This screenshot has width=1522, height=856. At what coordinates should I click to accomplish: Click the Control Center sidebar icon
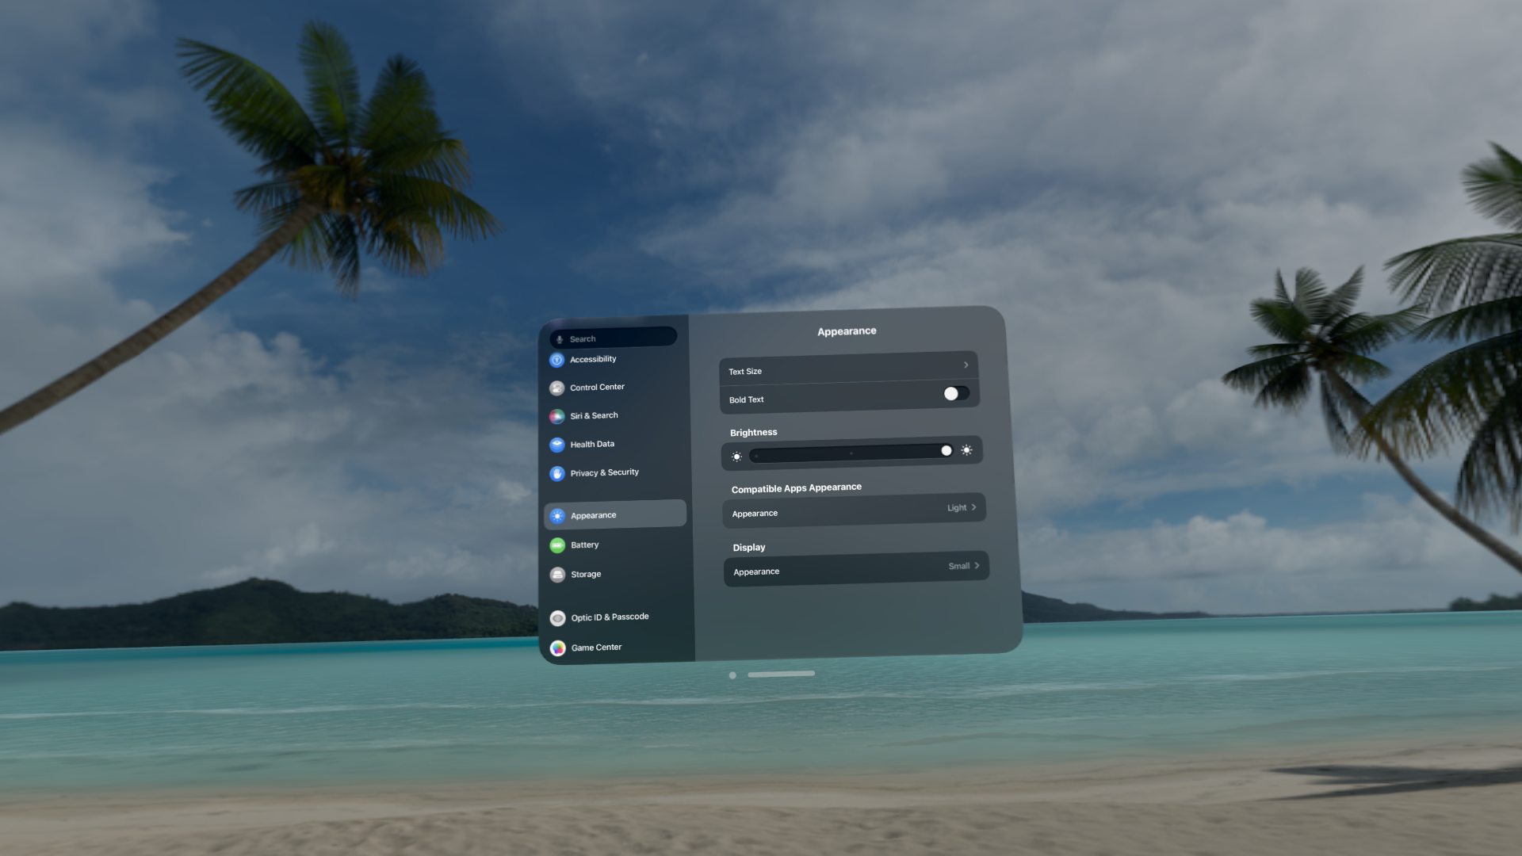click(x=556, y=388)
